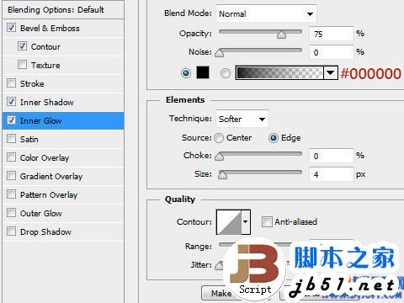Choose the gradient glow radio button
This screenshot has height=303, width=404.
coord(226,73)
